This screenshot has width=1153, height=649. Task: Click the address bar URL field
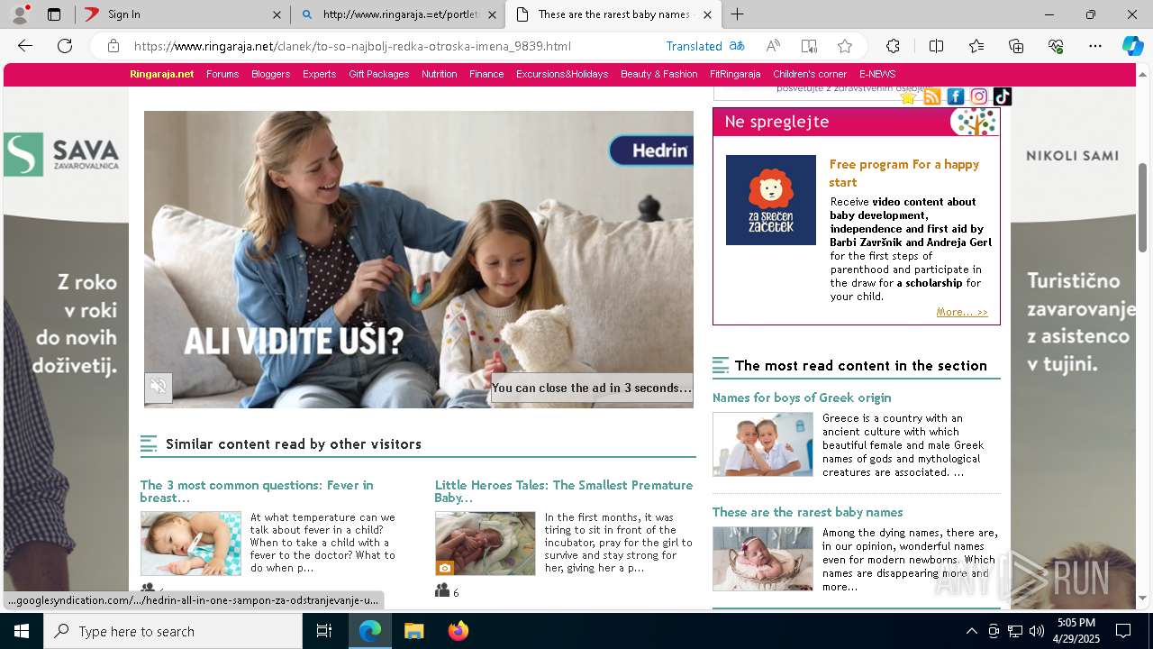pos(352,46)
